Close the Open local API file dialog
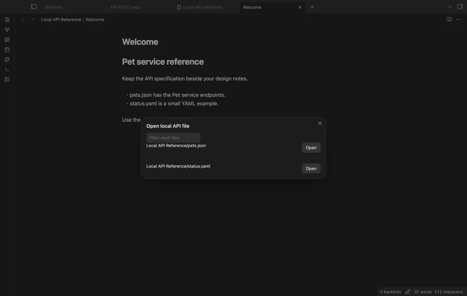 point(320,123)
